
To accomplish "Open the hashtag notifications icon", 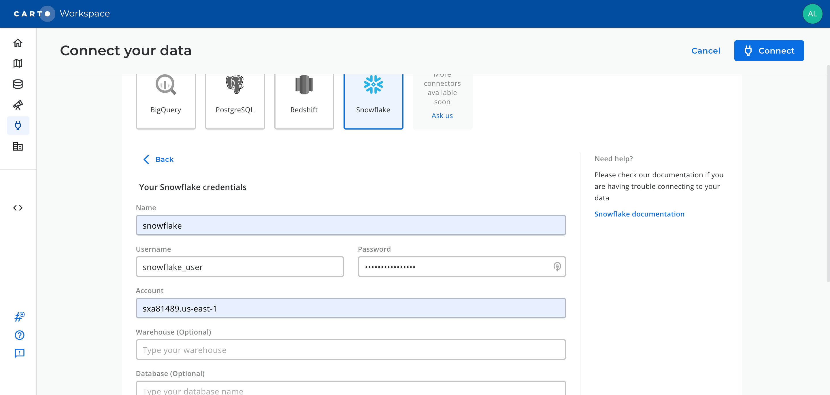I will [19, 317].
